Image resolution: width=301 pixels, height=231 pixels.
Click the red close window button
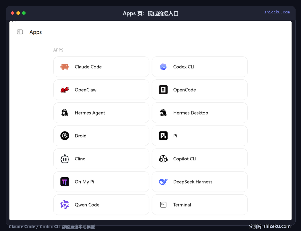(12, 13)
